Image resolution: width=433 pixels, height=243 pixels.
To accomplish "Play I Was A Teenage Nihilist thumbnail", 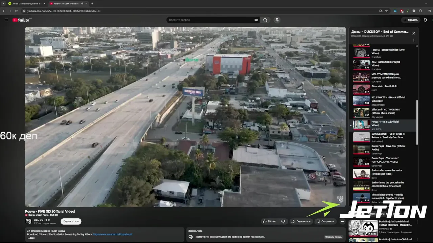I will [x=361, y=53].
